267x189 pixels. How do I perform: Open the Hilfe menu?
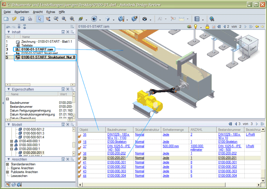(62, 12)
